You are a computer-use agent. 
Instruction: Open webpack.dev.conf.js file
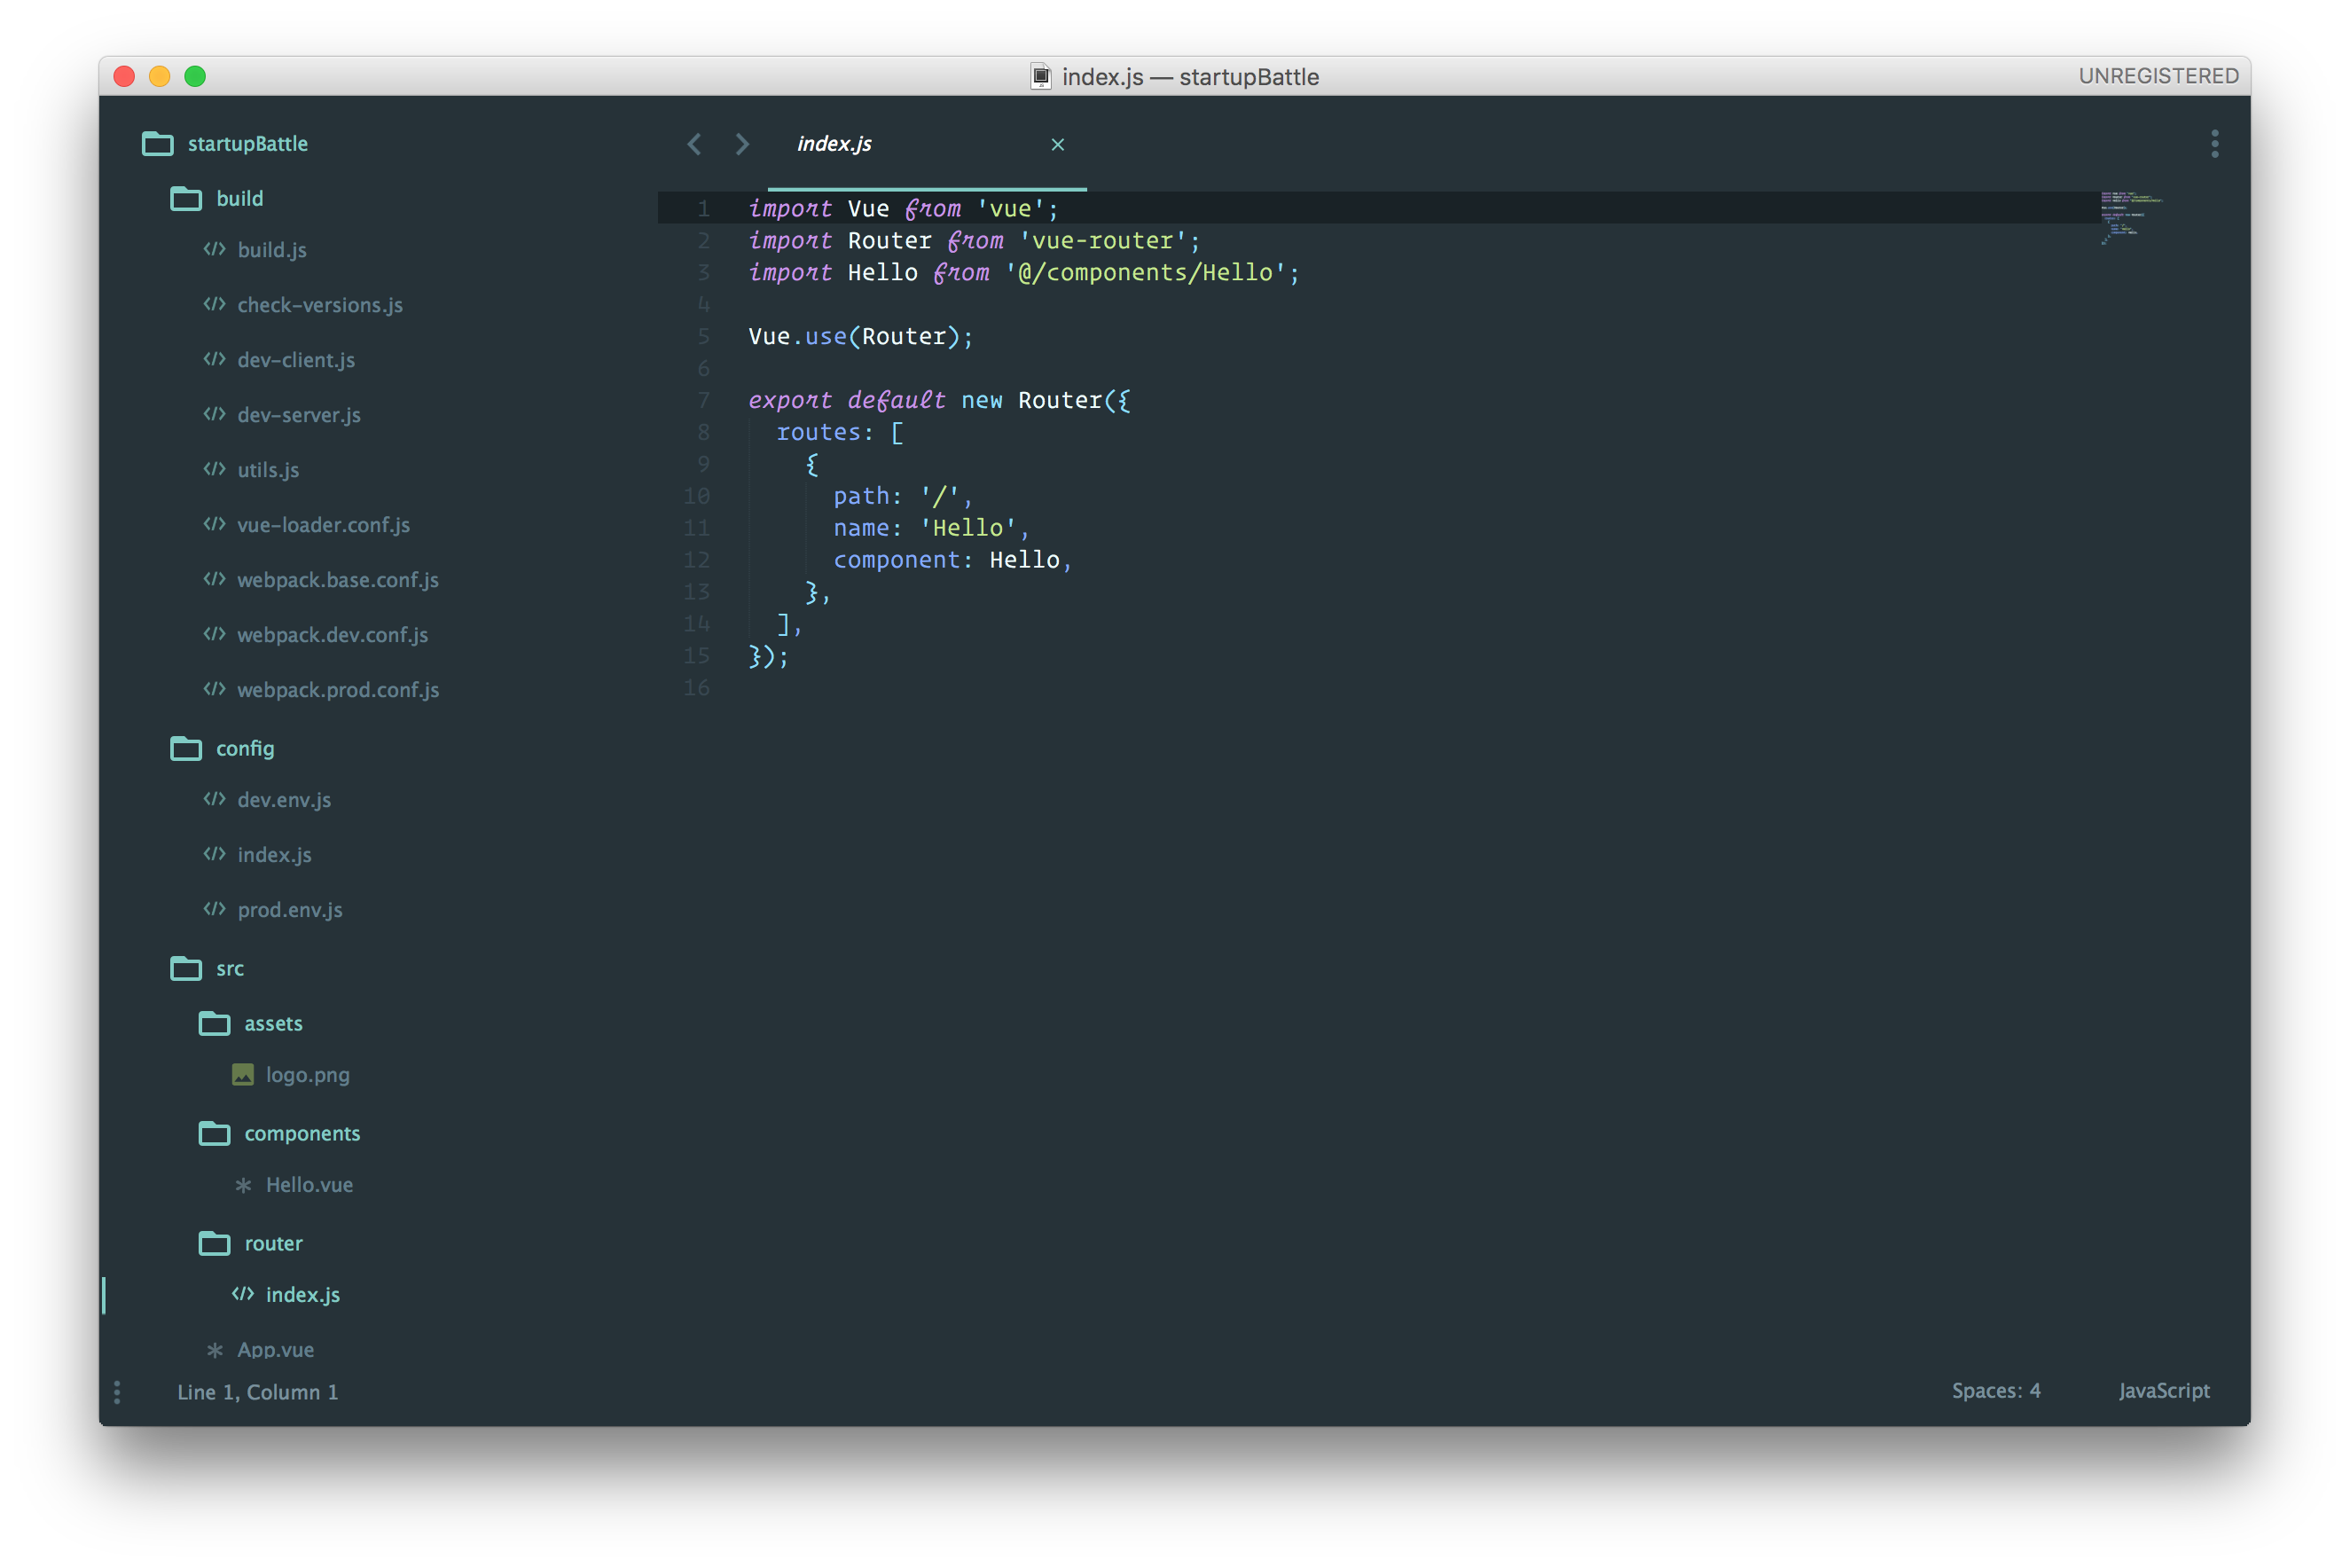[333, 635]
